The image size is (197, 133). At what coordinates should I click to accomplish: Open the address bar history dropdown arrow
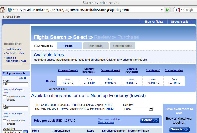point(162,10)
